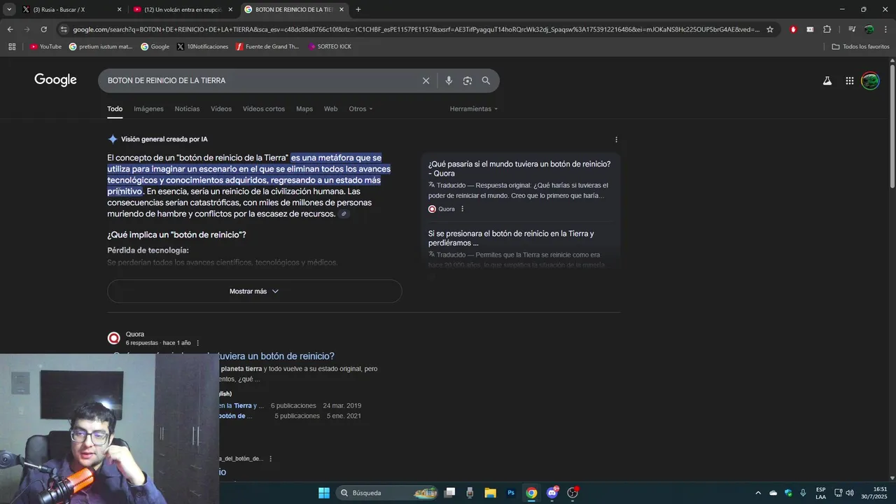Image resolution: width=896 pixels, height=504 pixels.
Task: Expand the Herramientas dropdown
Action: click(474, 108)
